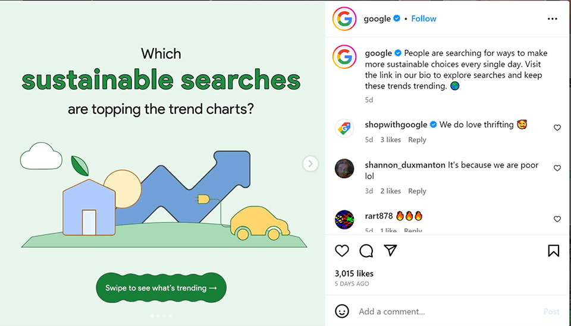Share the post via paper plane icon
Viewport: 571px width, 326px height.
pos(390,251)
